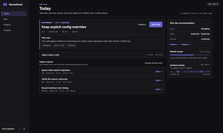Viewport: 223px width, 133px height.
Task: Start Bound checkout retry timing task
Action: tap(159, 89)
